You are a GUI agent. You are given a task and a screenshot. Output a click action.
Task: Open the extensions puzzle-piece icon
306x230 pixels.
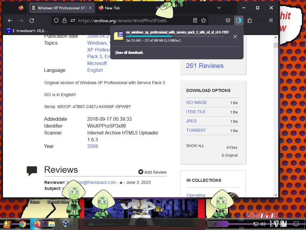pyautogui.click(x=250, y=20)
